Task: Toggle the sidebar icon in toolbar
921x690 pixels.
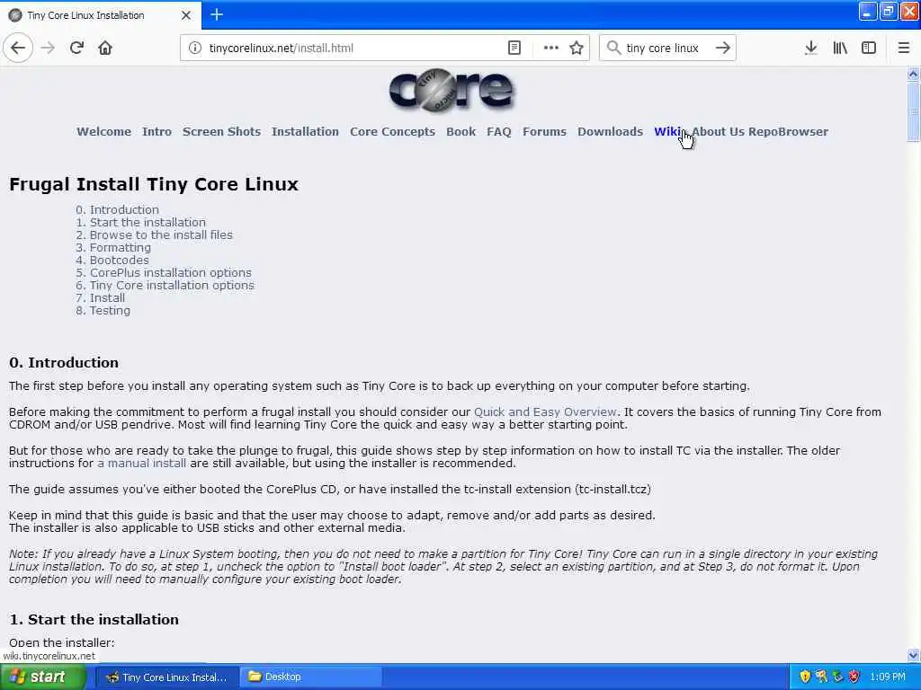Action: 869,49
